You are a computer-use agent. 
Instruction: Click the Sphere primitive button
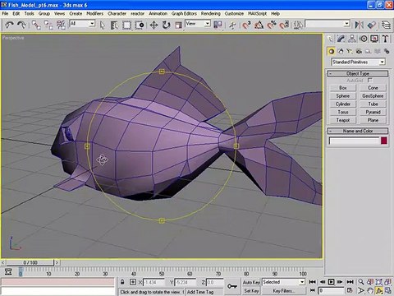click(343, 96)
